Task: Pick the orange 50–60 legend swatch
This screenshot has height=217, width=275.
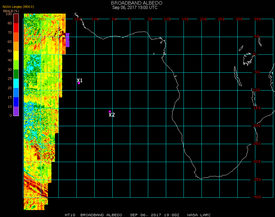Action: [x=16, y=46]
